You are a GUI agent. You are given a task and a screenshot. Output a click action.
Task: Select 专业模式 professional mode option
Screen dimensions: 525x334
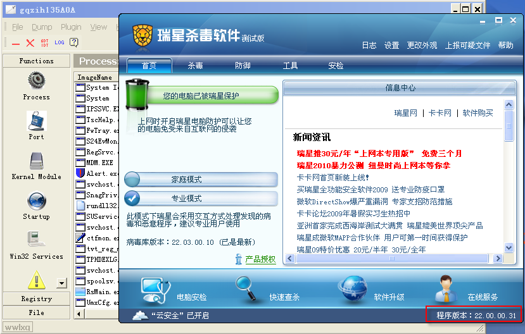point(201,198)
